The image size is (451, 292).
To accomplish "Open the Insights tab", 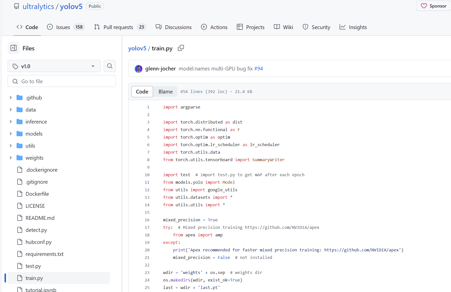I will coord(353,27).
